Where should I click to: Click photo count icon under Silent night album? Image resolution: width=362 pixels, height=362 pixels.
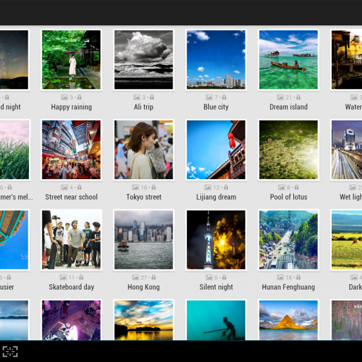pyautogui.click(x=209, y=278)
